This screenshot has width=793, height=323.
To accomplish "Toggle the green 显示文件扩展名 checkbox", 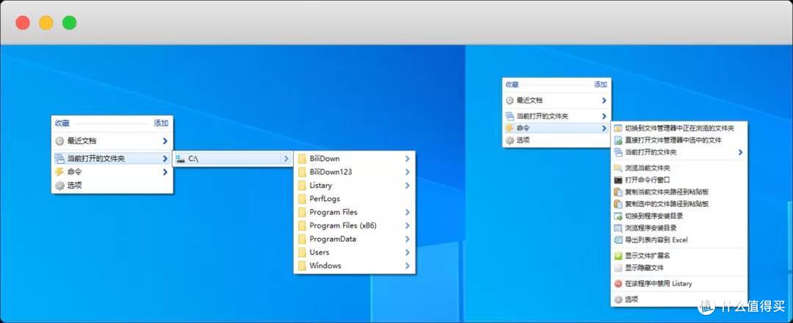I will 618,255.
